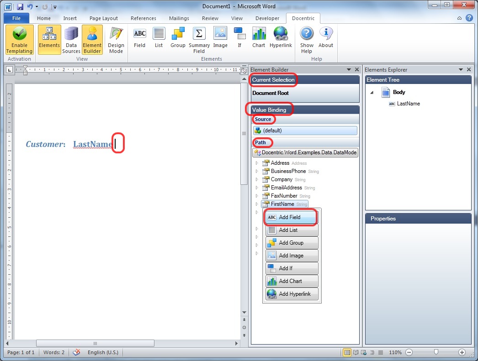Select Full Screen Reading view icon

point(356,352)
